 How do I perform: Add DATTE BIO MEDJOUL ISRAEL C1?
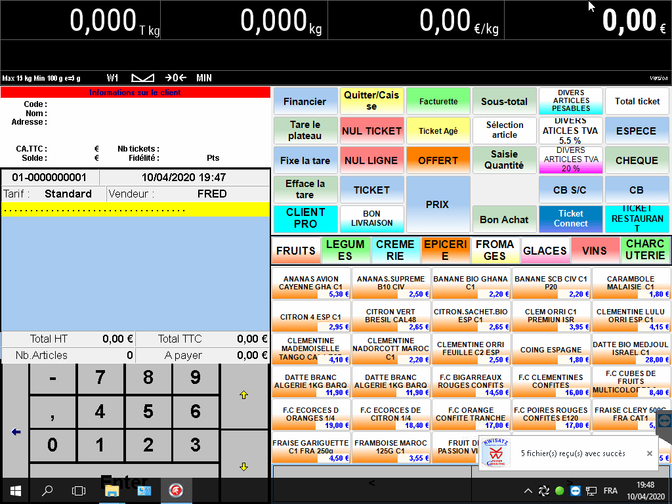(x=631, y=349)
